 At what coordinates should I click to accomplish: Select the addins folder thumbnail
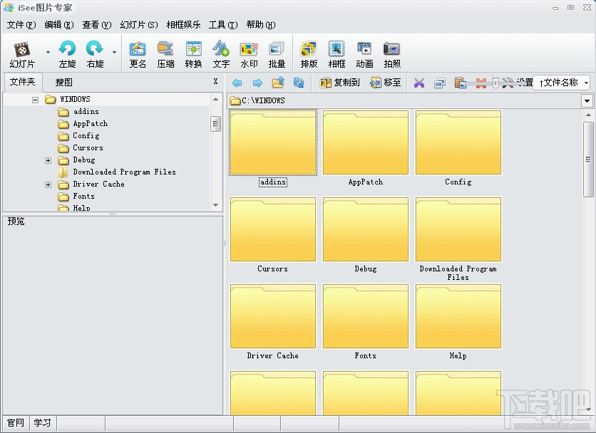tap(272, 142)
